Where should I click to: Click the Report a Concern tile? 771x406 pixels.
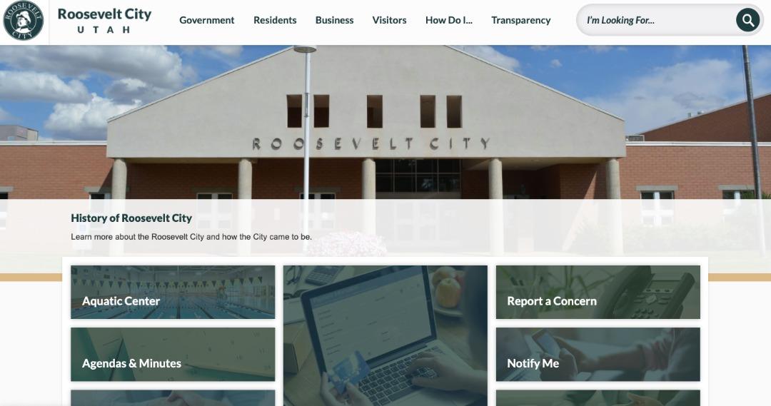click(x=598, y=292)
